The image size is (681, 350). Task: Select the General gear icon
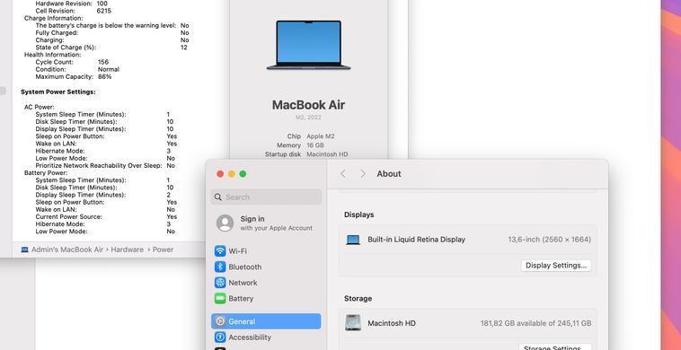coord(220,321)
